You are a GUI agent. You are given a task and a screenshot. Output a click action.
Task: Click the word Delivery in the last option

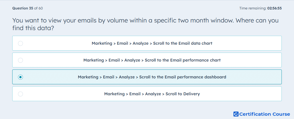(192, 94)
